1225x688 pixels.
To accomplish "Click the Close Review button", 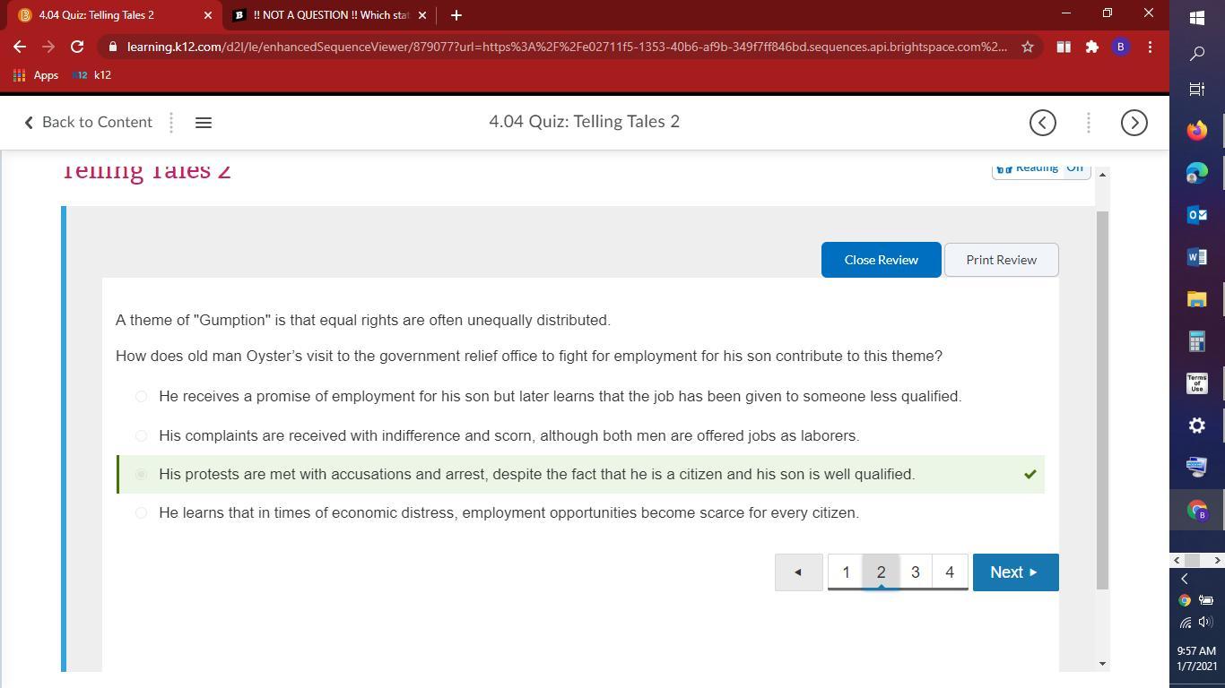I will coord(881,260).
